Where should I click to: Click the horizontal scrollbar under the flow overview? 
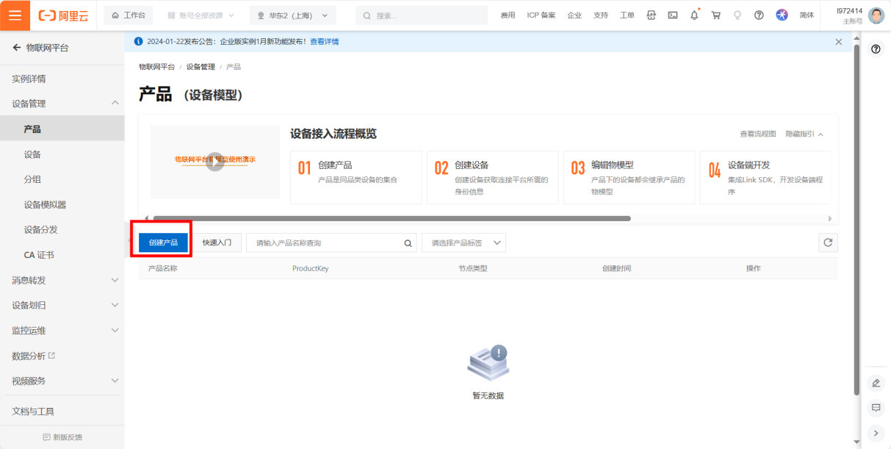coord(391,218)
